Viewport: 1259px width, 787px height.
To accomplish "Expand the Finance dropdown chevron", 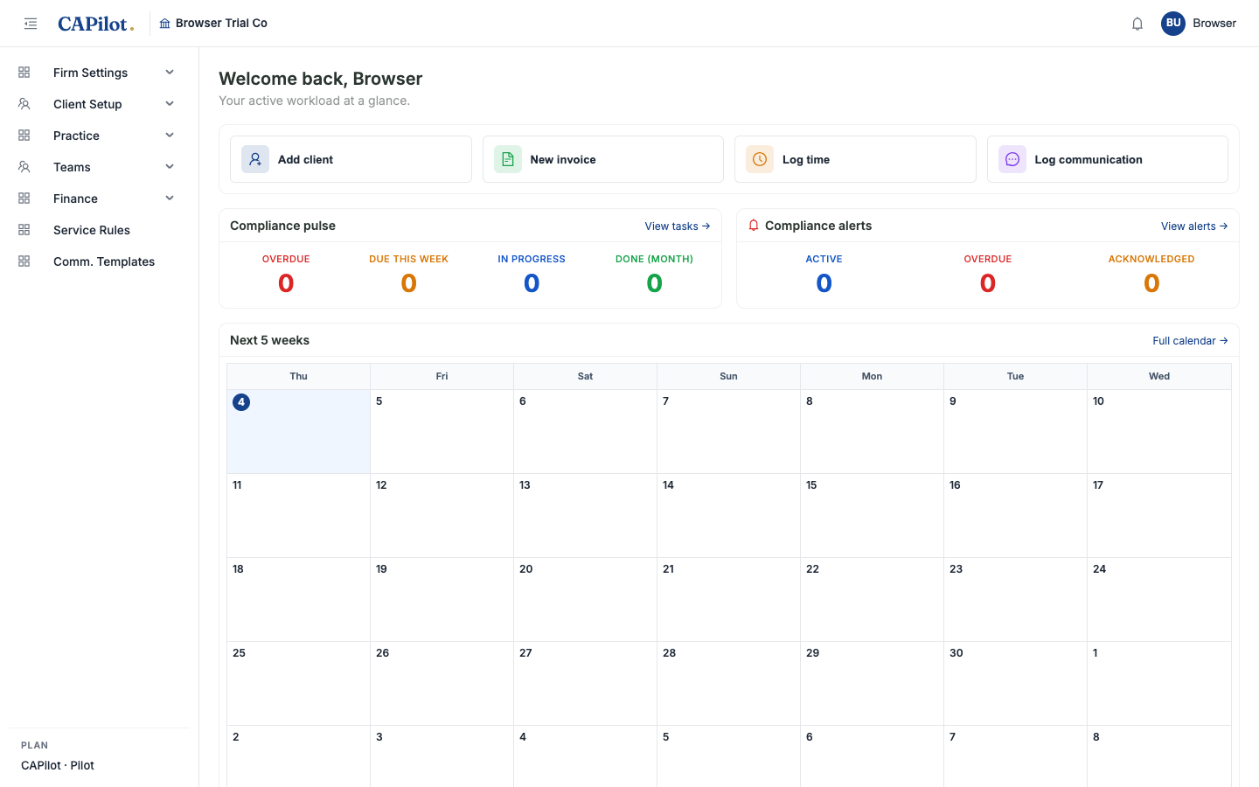I will click(x=170, y=198).
